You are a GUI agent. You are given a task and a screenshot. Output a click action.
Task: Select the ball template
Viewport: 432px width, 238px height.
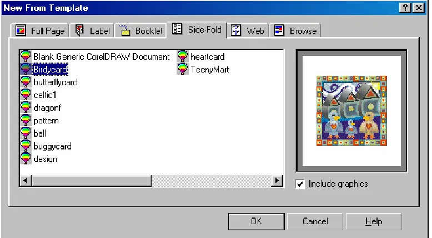coord(39,133)
